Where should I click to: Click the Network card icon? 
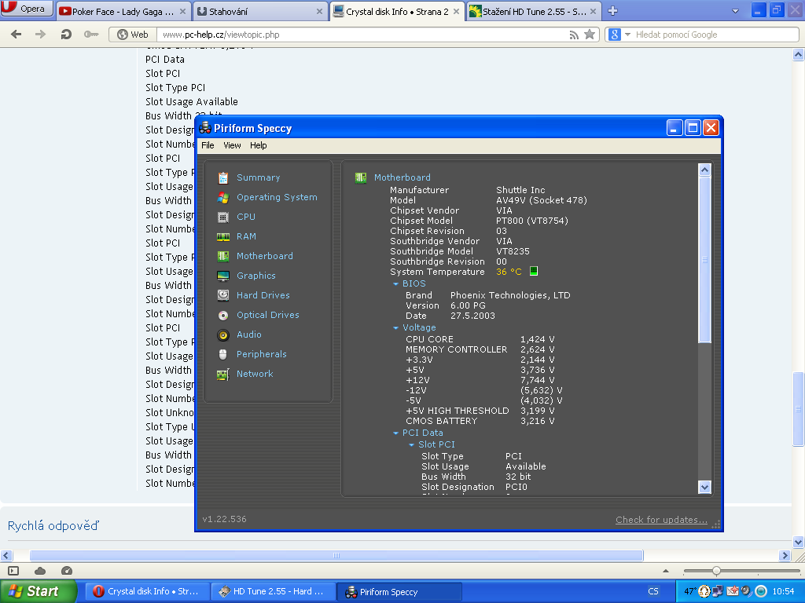click(x=222, y=375)
